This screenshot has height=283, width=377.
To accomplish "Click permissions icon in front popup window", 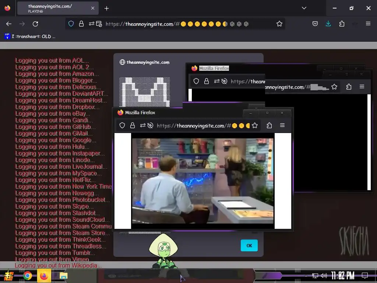I will tap(143, 125).
